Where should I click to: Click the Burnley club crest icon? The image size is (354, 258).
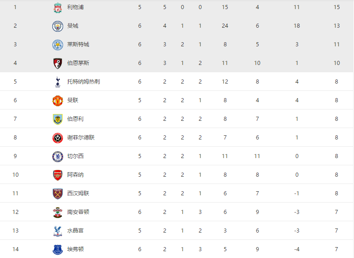(57, 119)
